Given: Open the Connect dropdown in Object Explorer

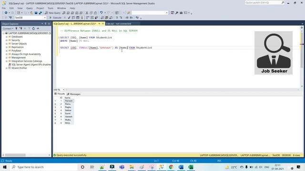Looking at the screenshot, I should (x=8, y=28).
